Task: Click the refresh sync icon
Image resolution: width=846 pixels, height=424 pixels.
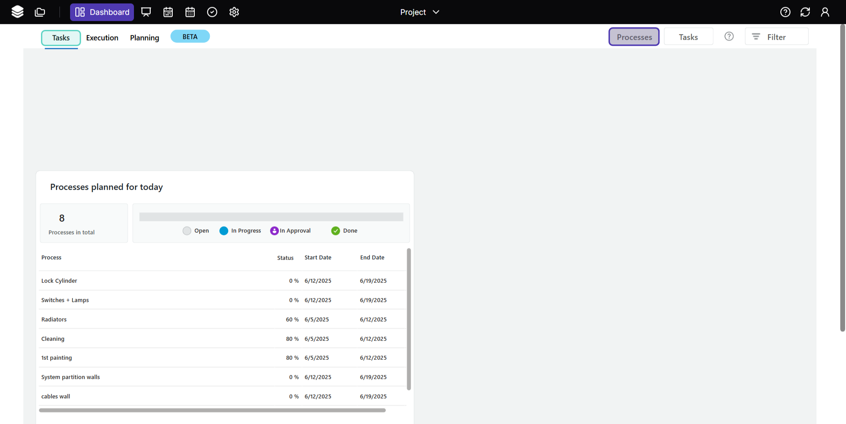Action: (x=805, y=12)
